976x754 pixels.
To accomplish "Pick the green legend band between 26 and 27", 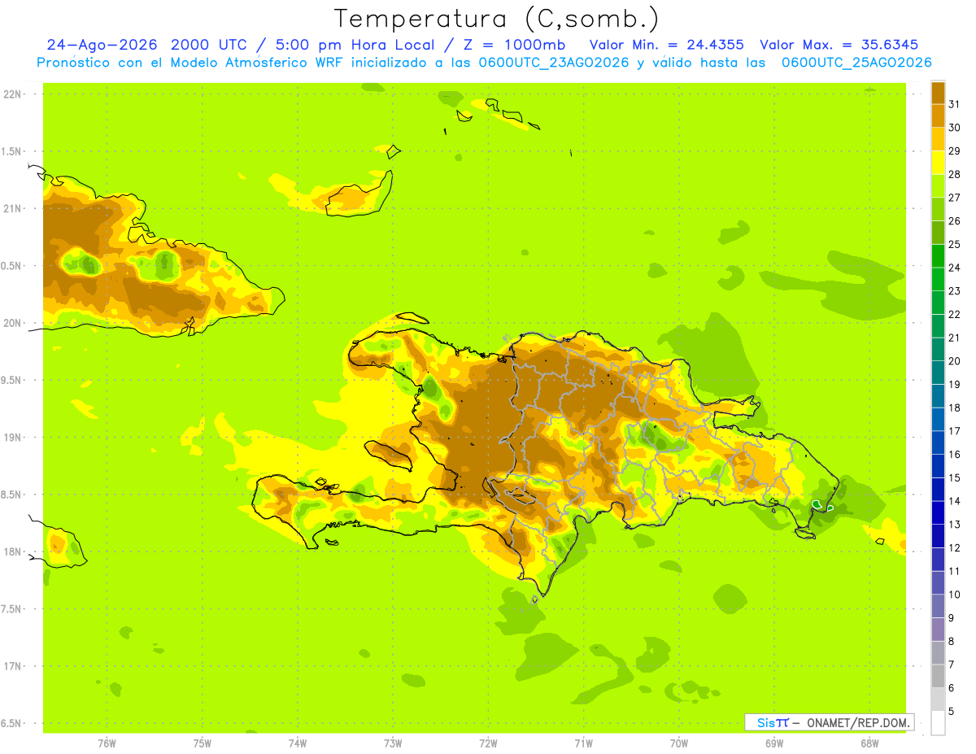I will pyautogui.click(x=938, y=209).
